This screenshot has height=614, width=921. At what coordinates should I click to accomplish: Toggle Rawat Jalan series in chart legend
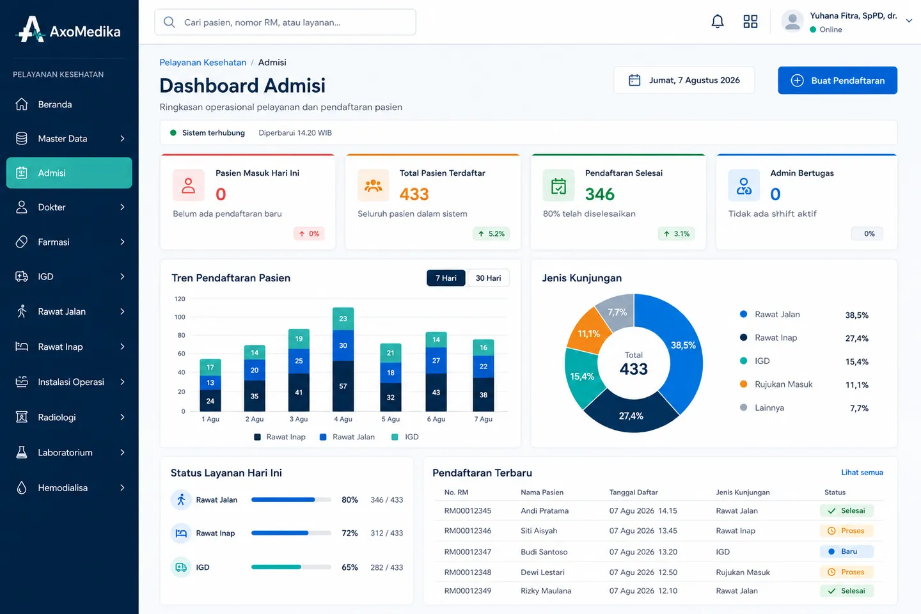tap(347, 437)
